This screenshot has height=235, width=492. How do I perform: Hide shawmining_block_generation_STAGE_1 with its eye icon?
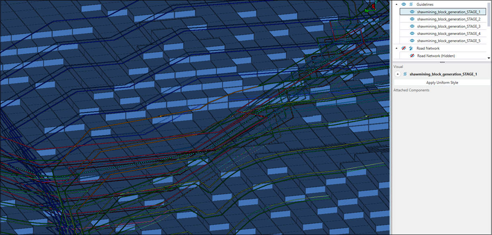click(x=412, y=12)
